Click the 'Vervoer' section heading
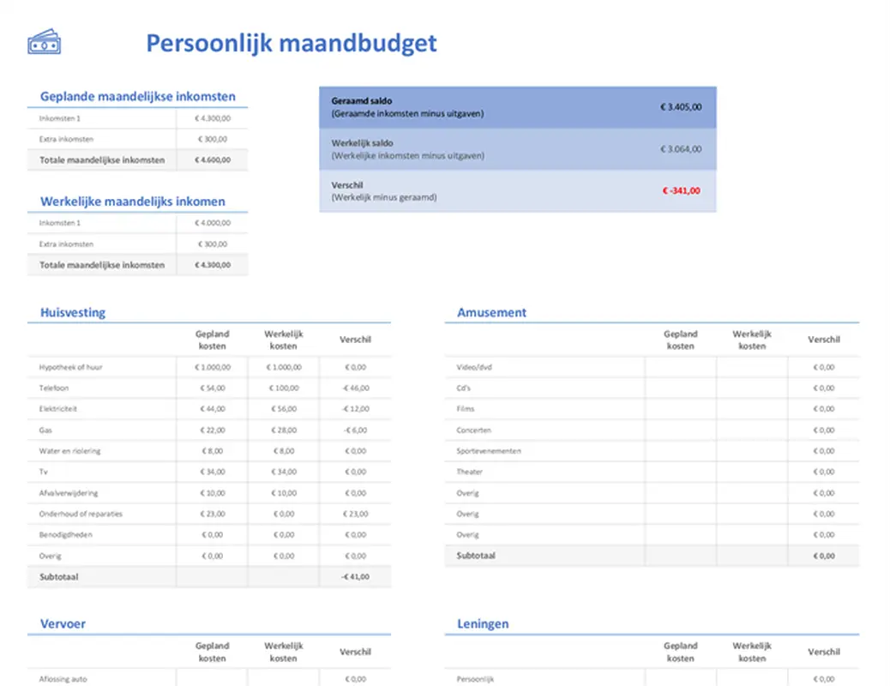The height and width of the screenshot is (686, 890). 63,624
